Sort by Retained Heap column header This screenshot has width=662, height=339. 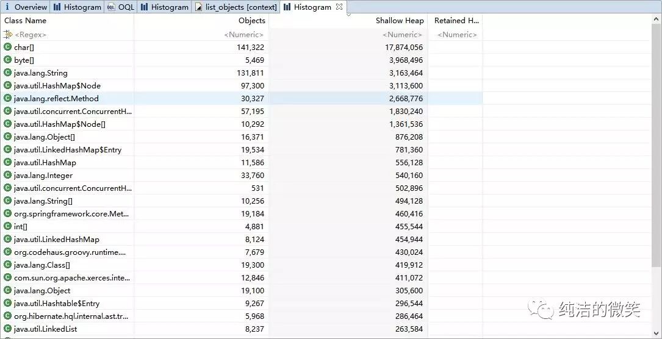(456, 20)
